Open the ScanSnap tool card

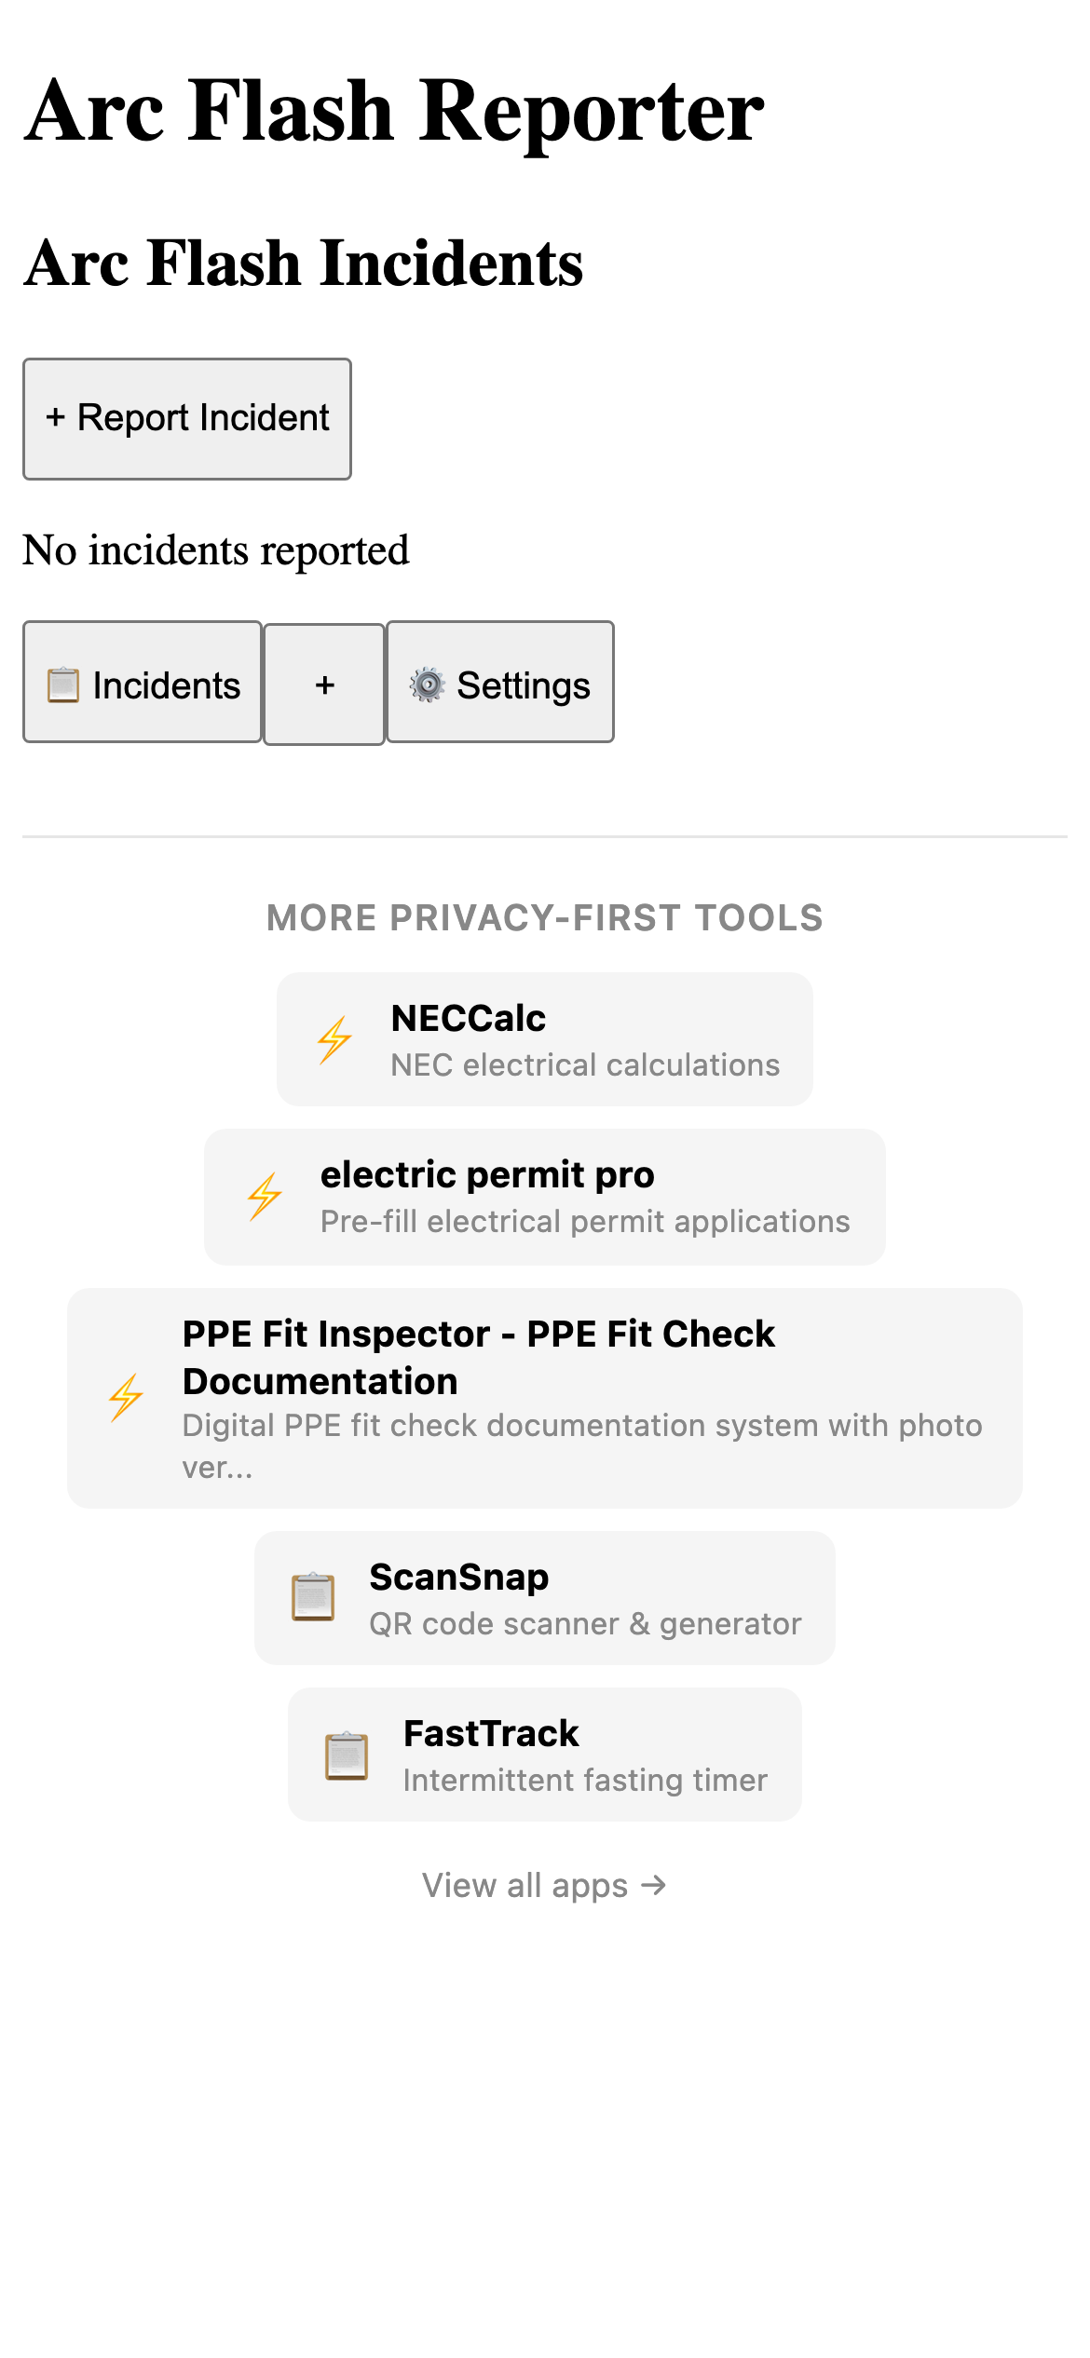[544, 1597]
